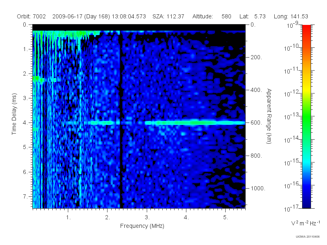Click the '10^-15' color bar label
The width and height of the screenshot is (327, 245).
pyautogui.click(x=291, y=162)
